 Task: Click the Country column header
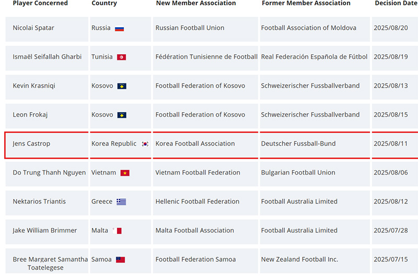coord(104,3)
